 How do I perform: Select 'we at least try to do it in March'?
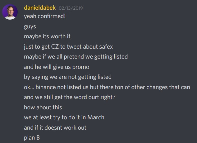(64, 117)
